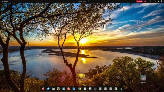This screenshot has height=92, width=164.
Task: Open the accessibility menu in top bar
Action: click(150, 1)
